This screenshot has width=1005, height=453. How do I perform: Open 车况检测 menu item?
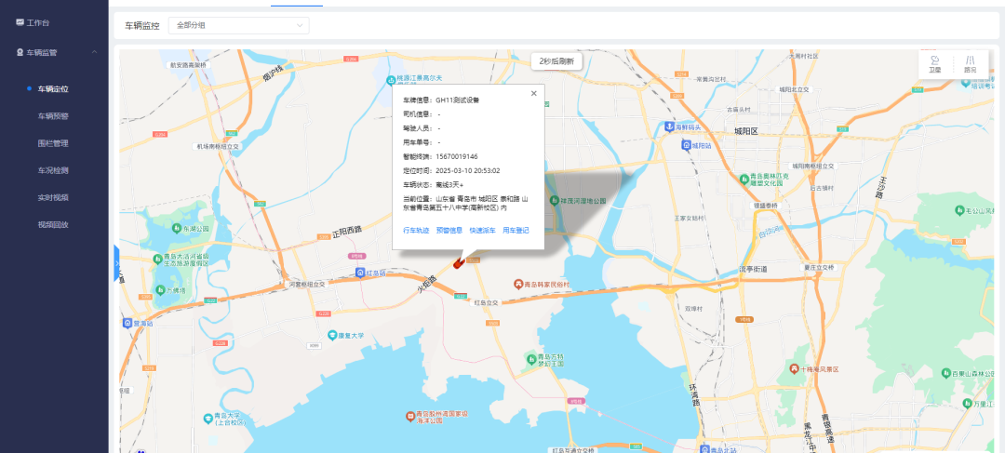pyautogui.click(x=52, y=170)
